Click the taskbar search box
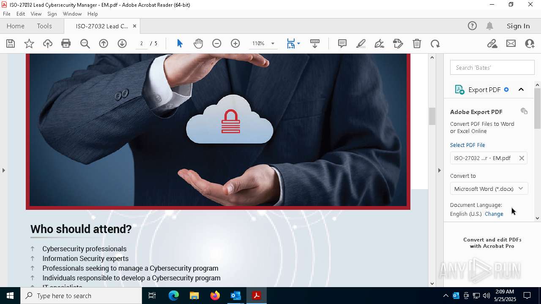Screen dimensions: 541x304 (x=81, y=296)
